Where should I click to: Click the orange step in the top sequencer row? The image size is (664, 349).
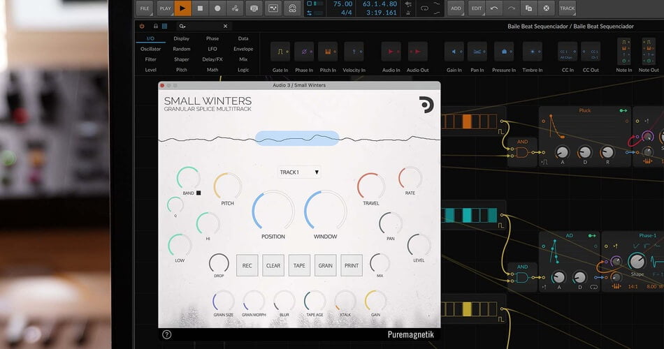[467, 121]
